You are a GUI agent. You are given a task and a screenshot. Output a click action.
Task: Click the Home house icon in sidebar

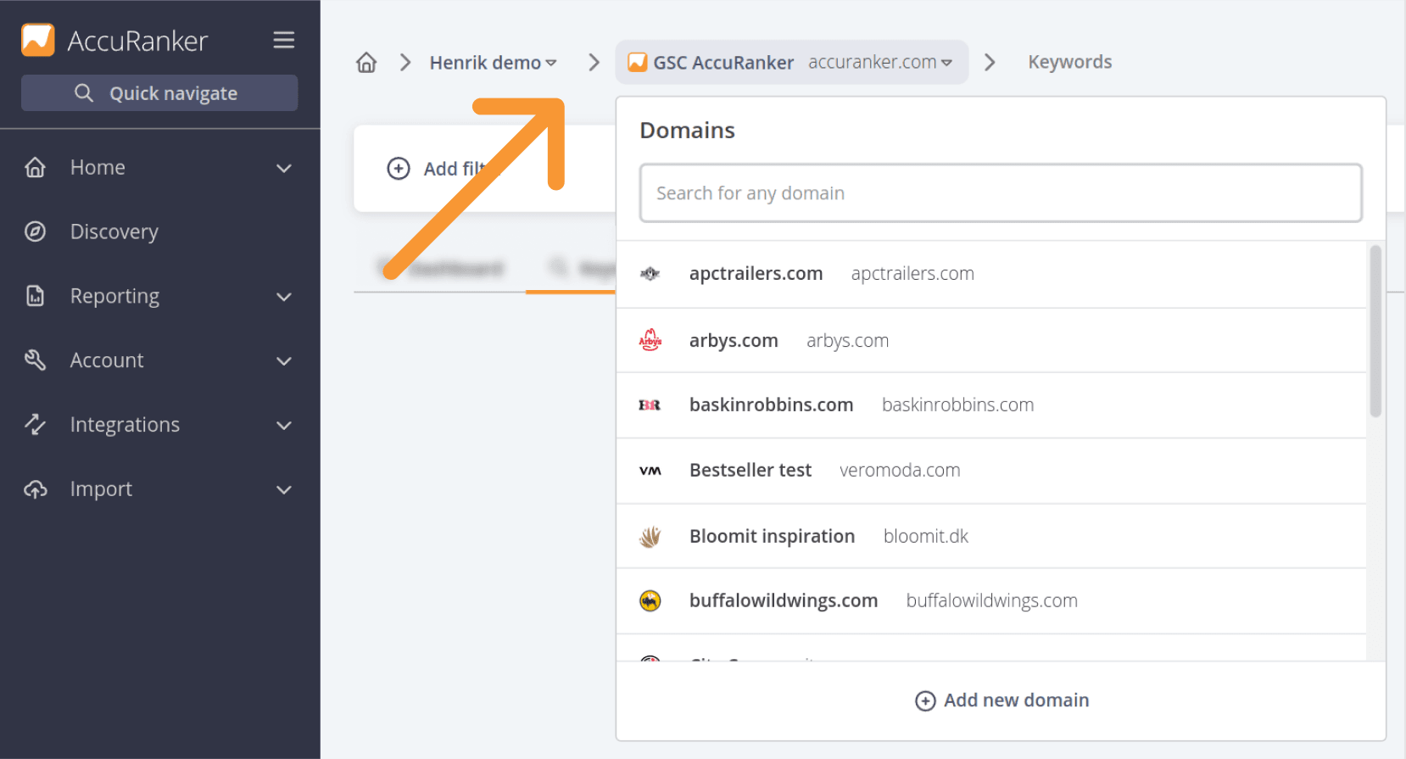[35, 167]
